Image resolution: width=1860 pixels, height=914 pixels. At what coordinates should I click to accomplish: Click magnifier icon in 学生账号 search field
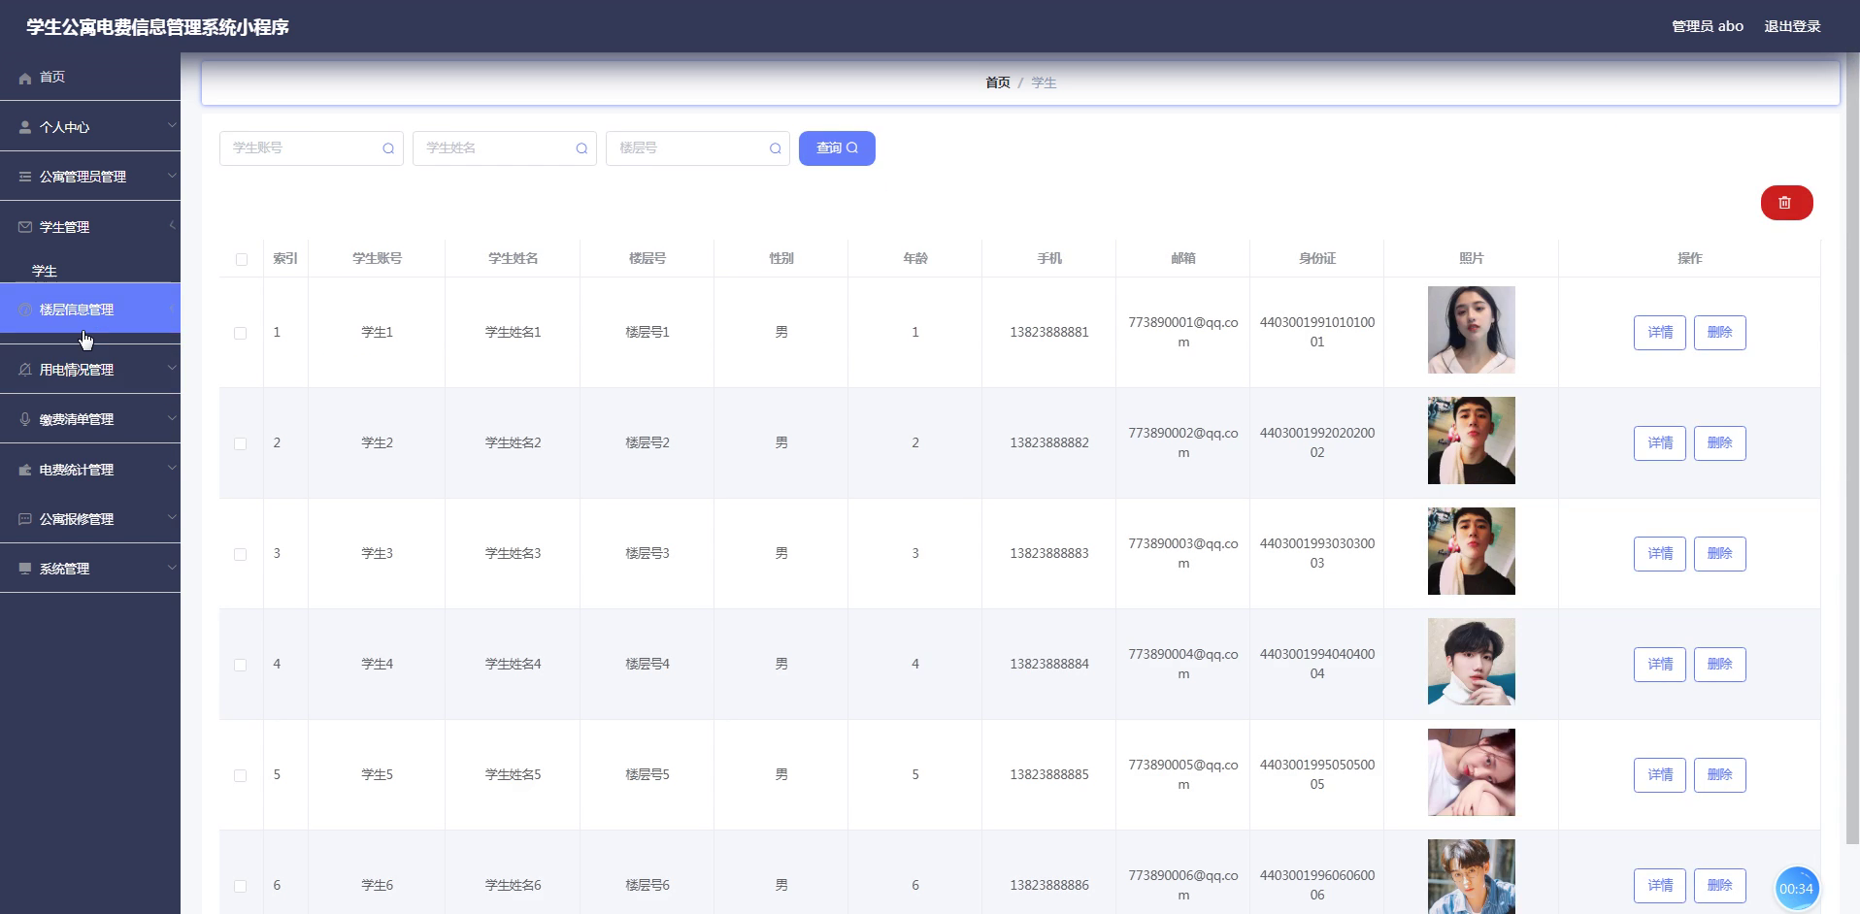tap(388, 148)
